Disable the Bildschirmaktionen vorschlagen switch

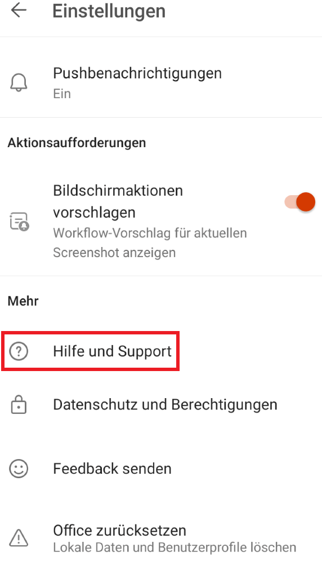click(300, 202)
